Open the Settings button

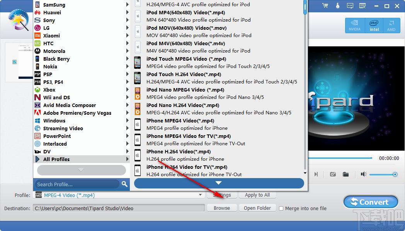click(x=221, y=195)
